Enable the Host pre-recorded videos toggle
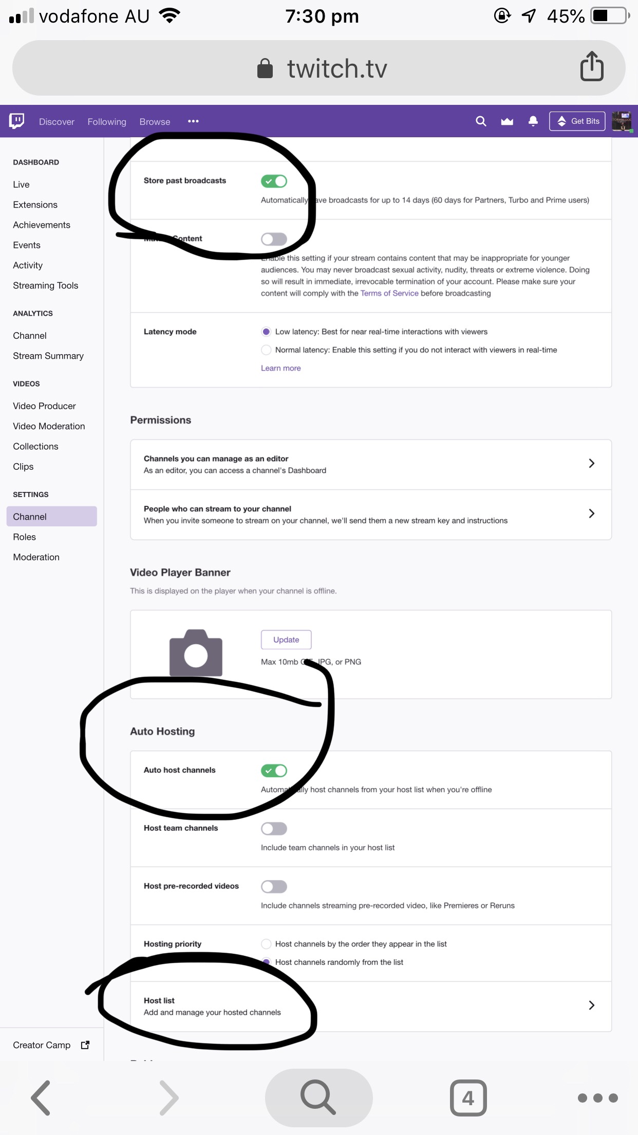This screenshot has height=1135, width=638. point(274,887)
